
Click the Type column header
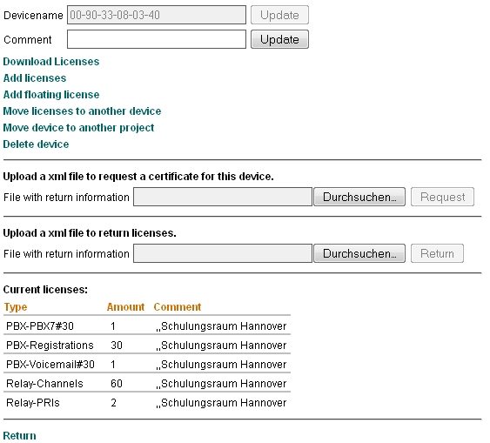tap(16, 307)
